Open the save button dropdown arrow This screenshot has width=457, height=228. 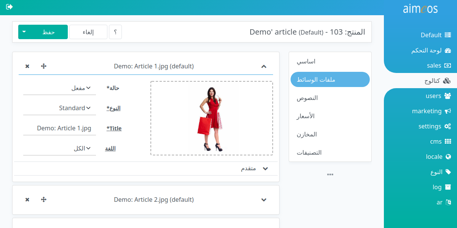click(24, 32)
